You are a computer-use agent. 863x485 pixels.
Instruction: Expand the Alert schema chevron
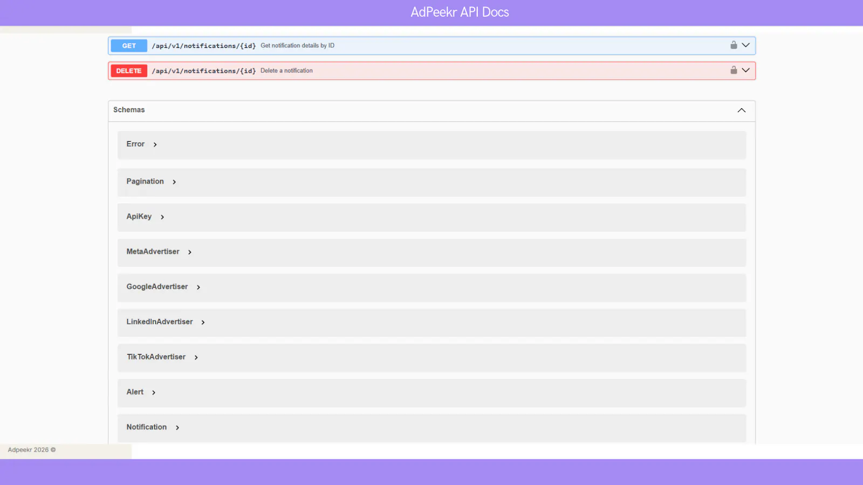(x=154, y=392)
